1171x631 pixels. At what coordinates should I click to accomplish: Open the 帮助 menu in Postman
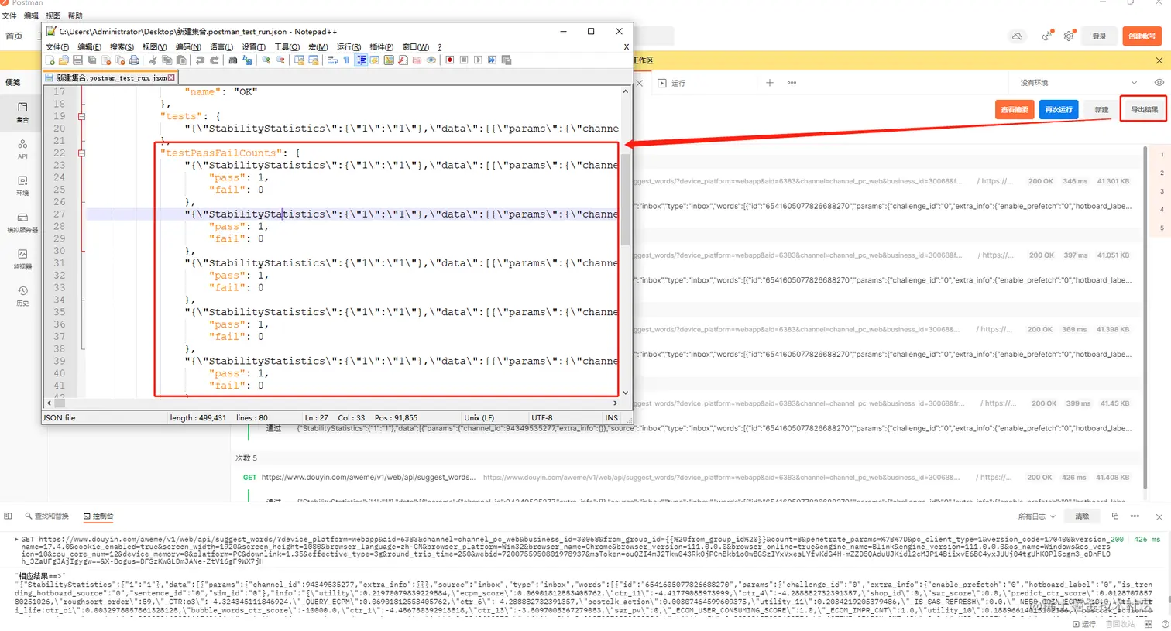click(75, 15)
